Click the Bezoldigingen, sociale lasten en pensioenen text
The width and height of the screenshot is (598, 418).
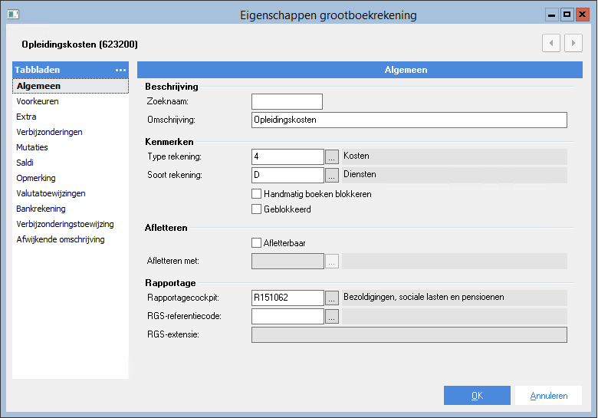(x=424, y=297)
